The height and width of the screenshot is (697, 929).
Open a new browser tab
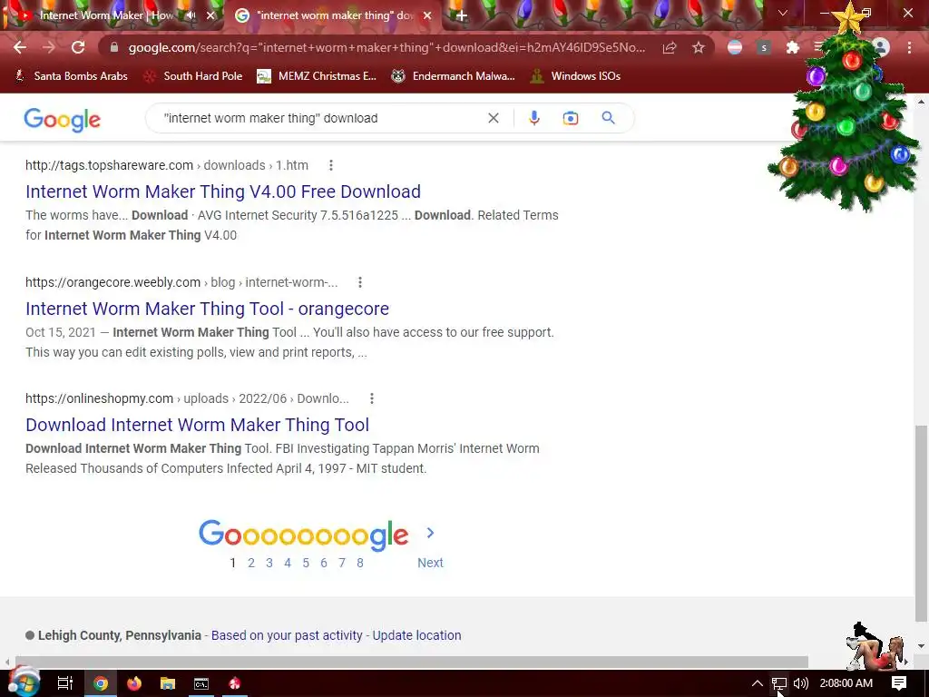coord(462,15)
